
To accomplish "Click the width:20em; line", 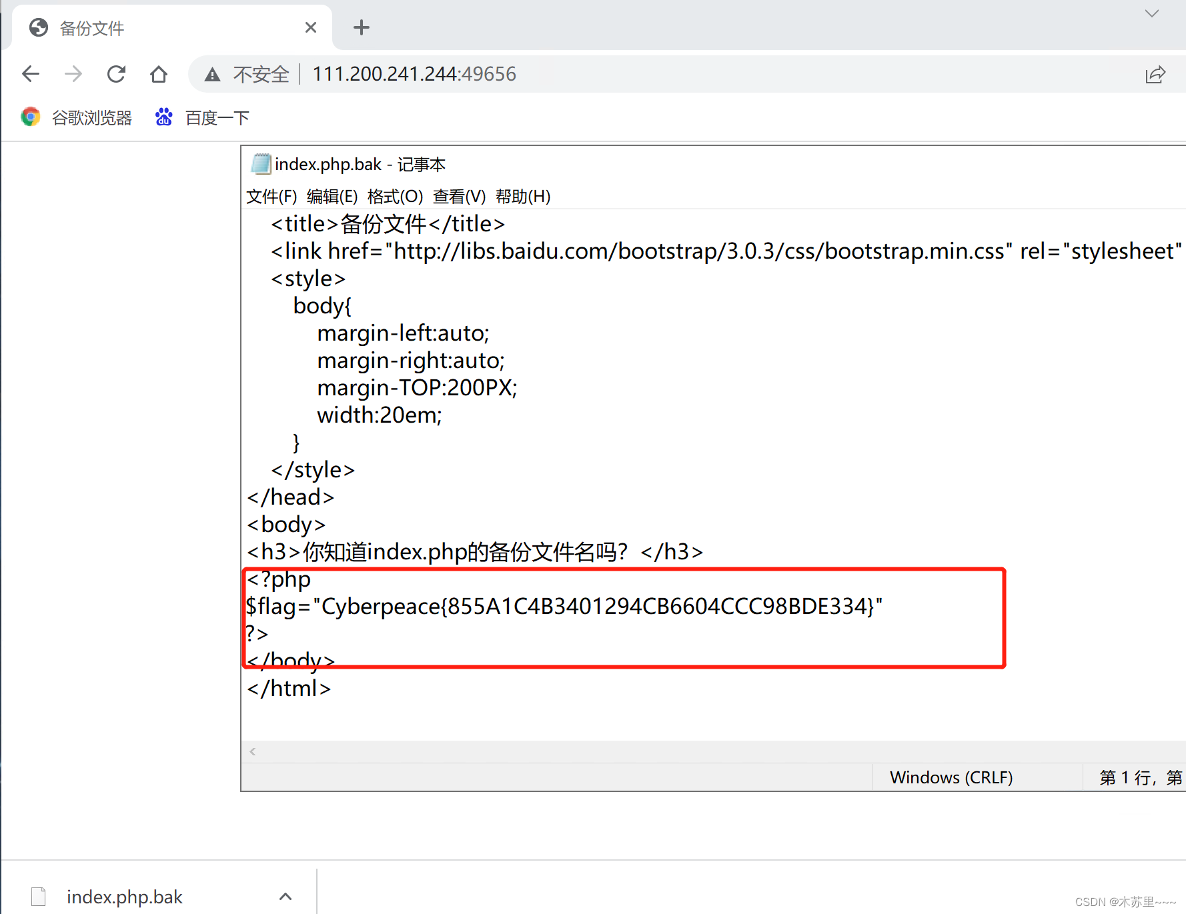I will pos(380,415).
